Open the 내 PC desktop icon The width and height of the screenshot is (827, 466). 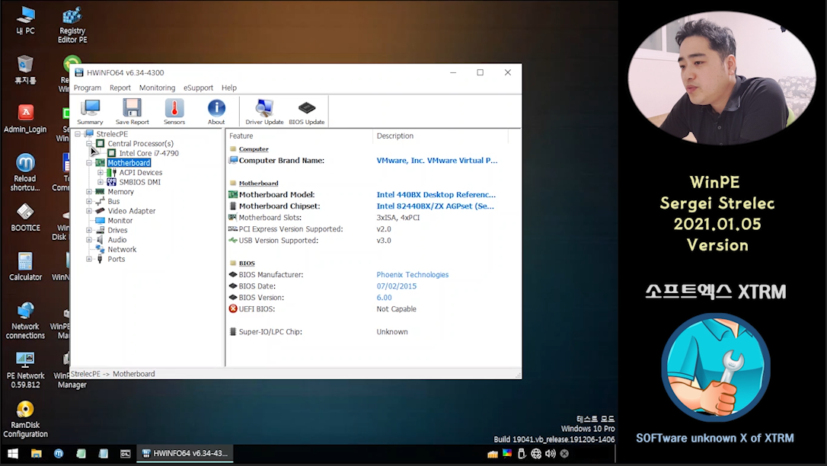point(25,21)
